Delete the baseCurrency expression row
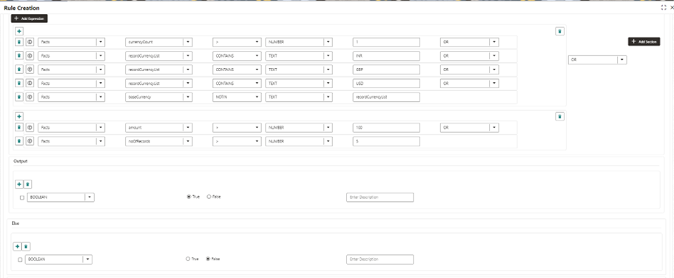The image size is (674, 278). point(19,97)
